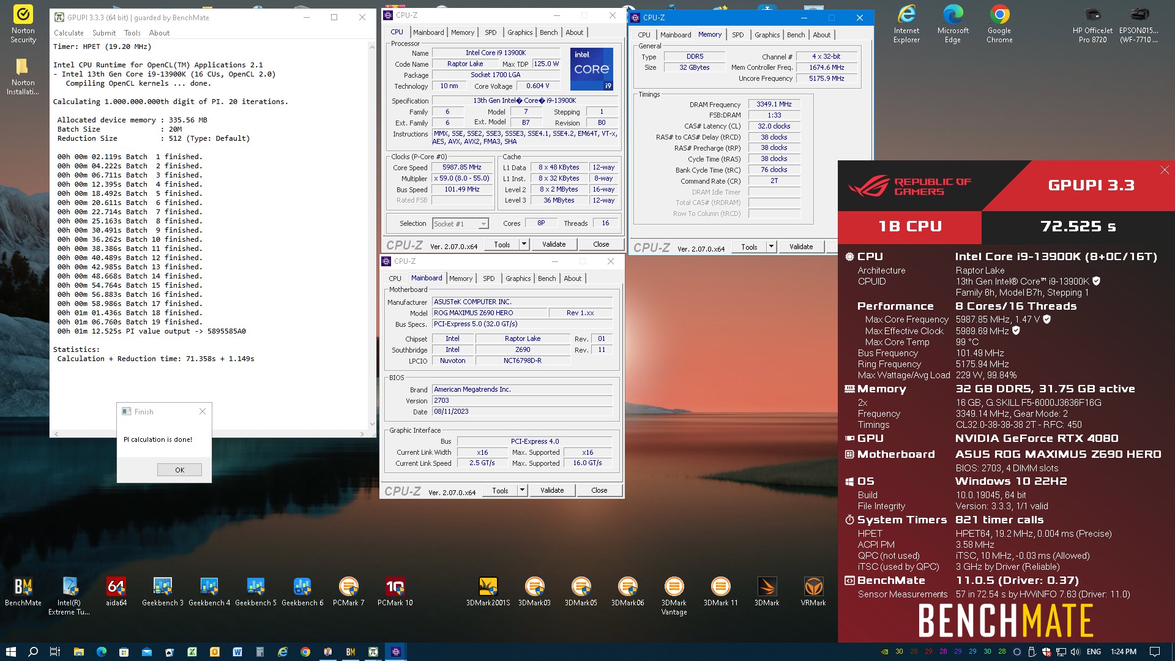1175x661 pixels.
Task: Click Validate in CPU-Z CPU window
Action: 554,244
